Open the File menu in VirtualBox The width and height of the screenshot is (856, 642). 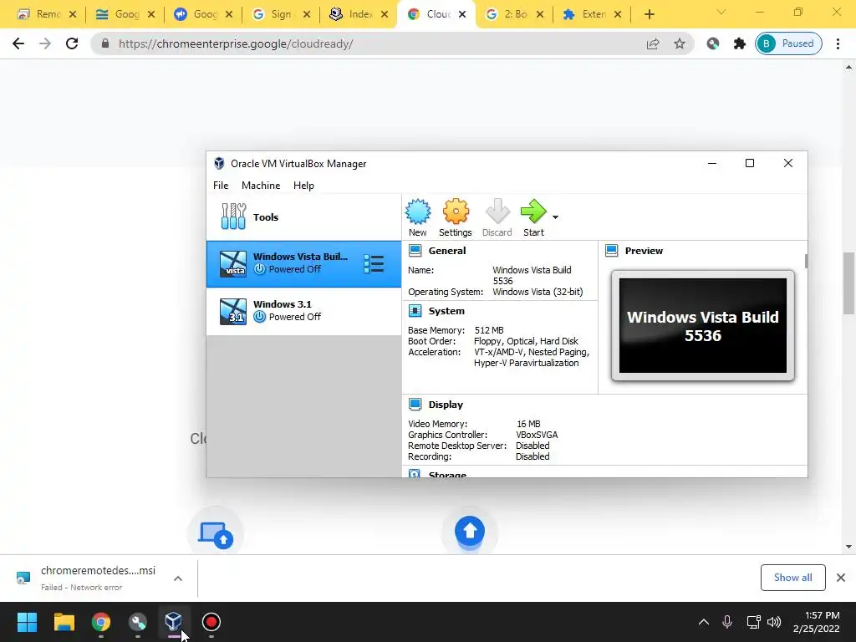pos(221,186)
